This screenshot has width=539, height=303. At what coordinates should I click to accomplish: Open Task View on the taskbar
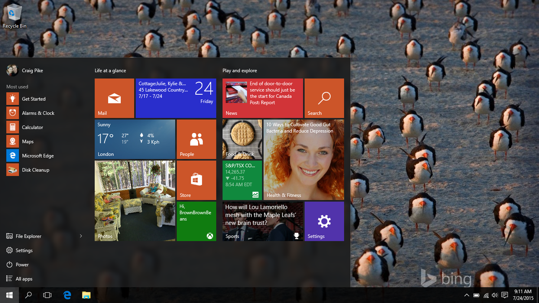[x=47, y=295]
